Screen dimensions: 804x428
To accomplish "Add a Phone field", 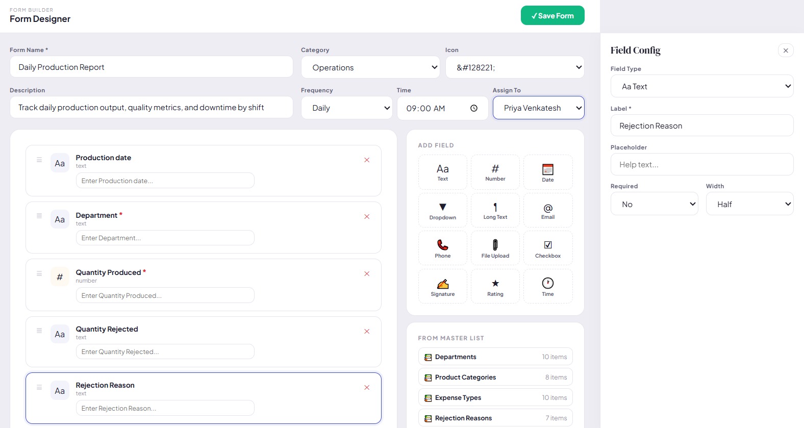I will 443,248.
